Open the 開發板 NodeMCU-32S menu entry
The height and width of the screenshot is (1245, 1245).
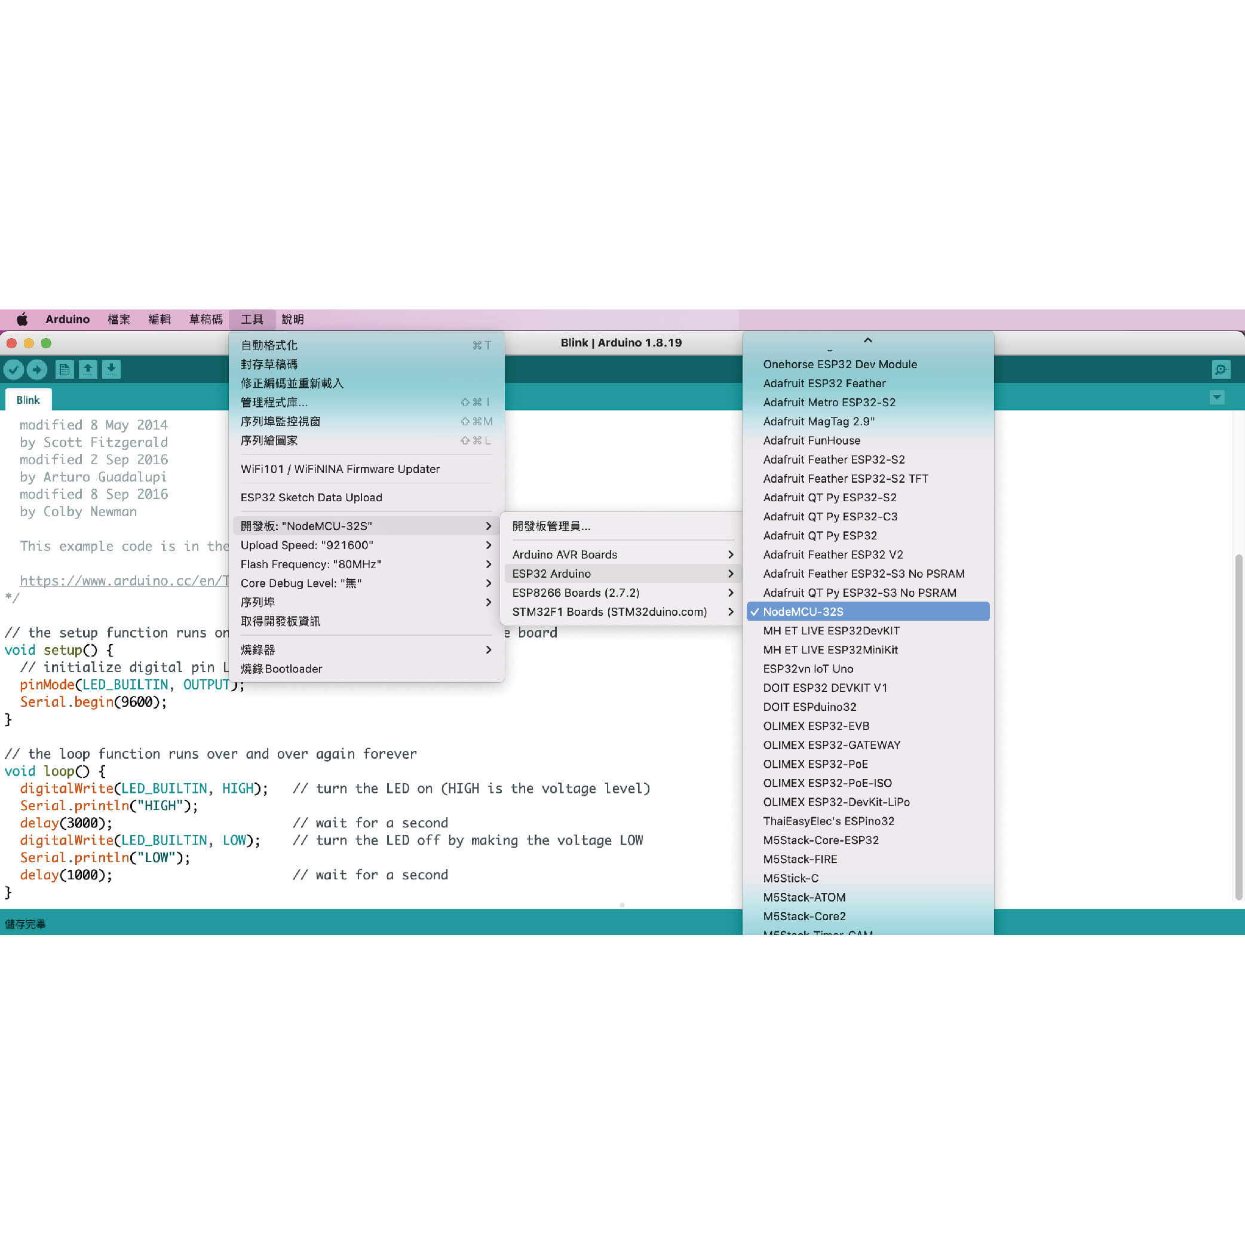(x=366, y=526)
